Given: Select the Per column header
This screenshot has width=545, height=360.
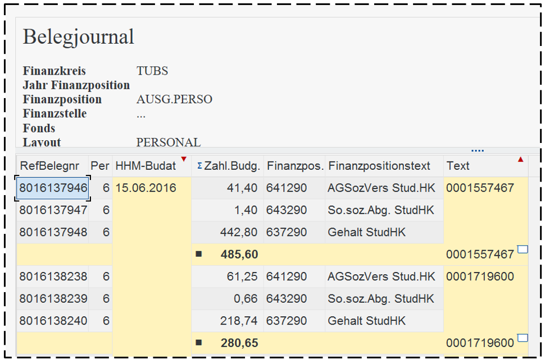Looking at the screenshot, I should [100, 166].
